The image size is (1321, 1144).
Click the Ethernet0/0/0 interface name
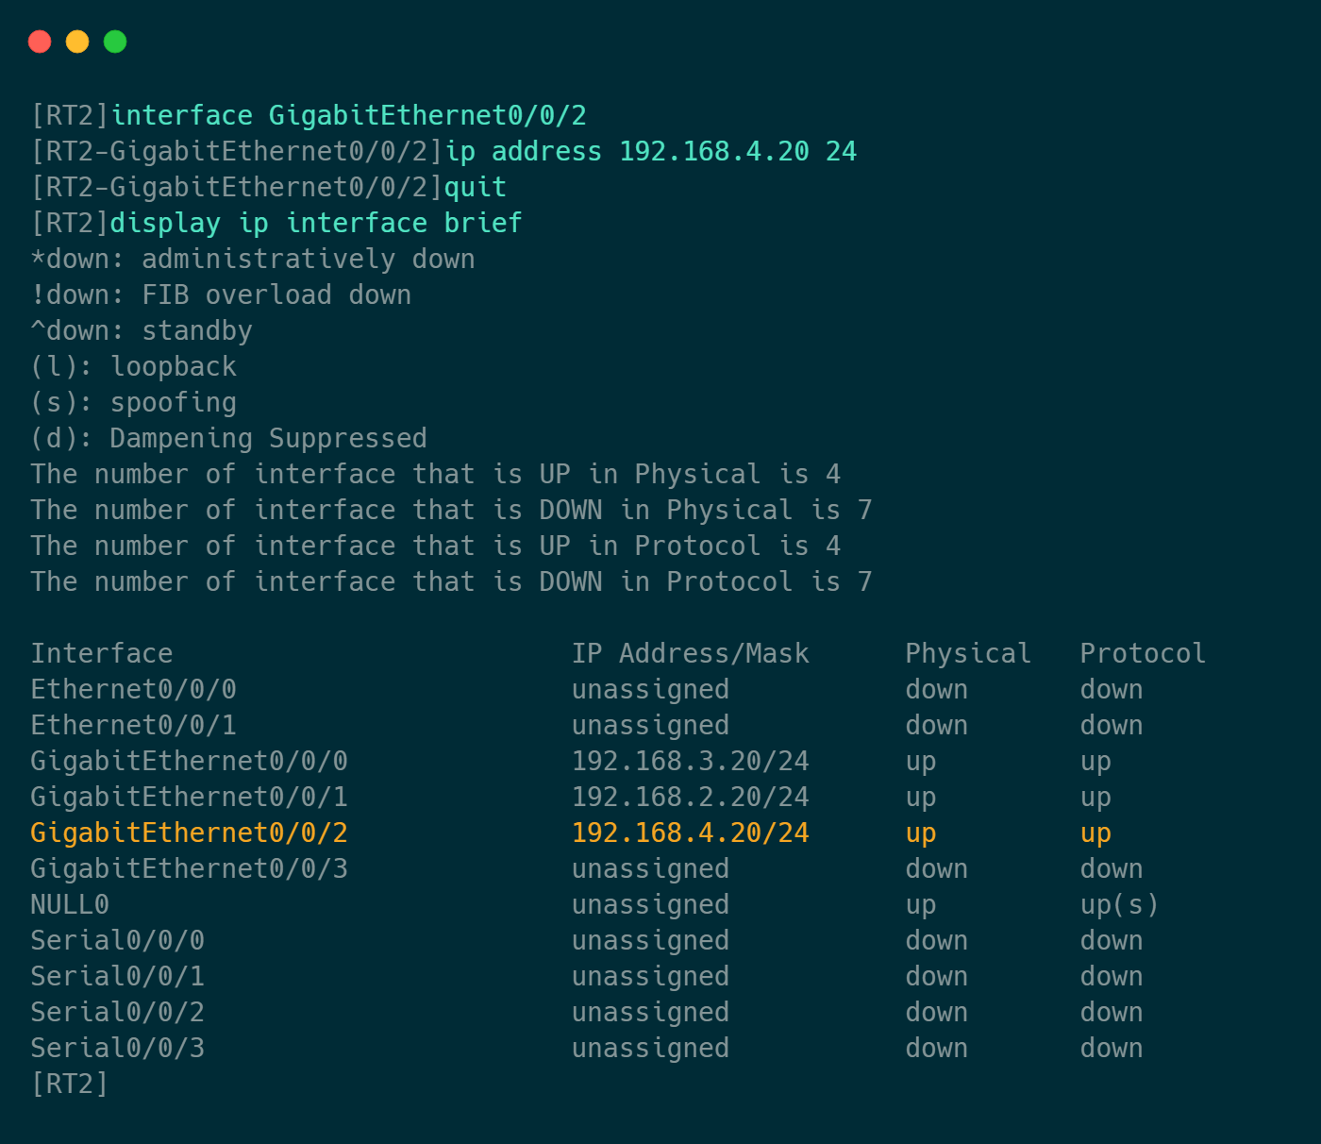click(133, 689)
